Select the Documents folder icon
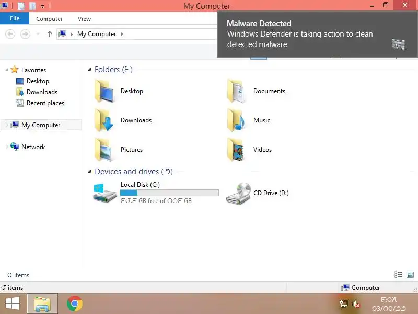 click(236, 91)
